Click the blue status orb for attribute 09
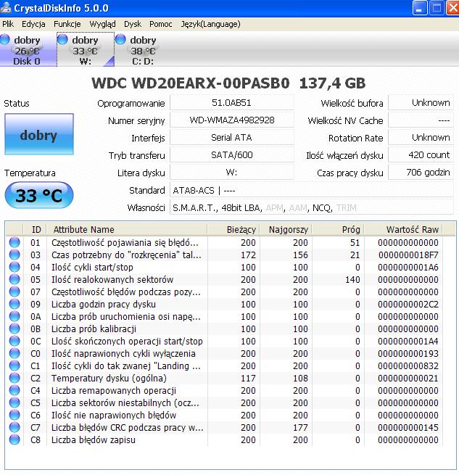The image size is (459, 475). point(15,304)
